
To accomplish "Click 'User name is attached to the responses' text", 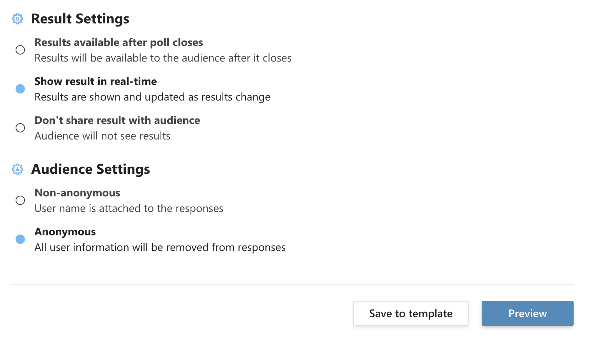I will (129, 208).
